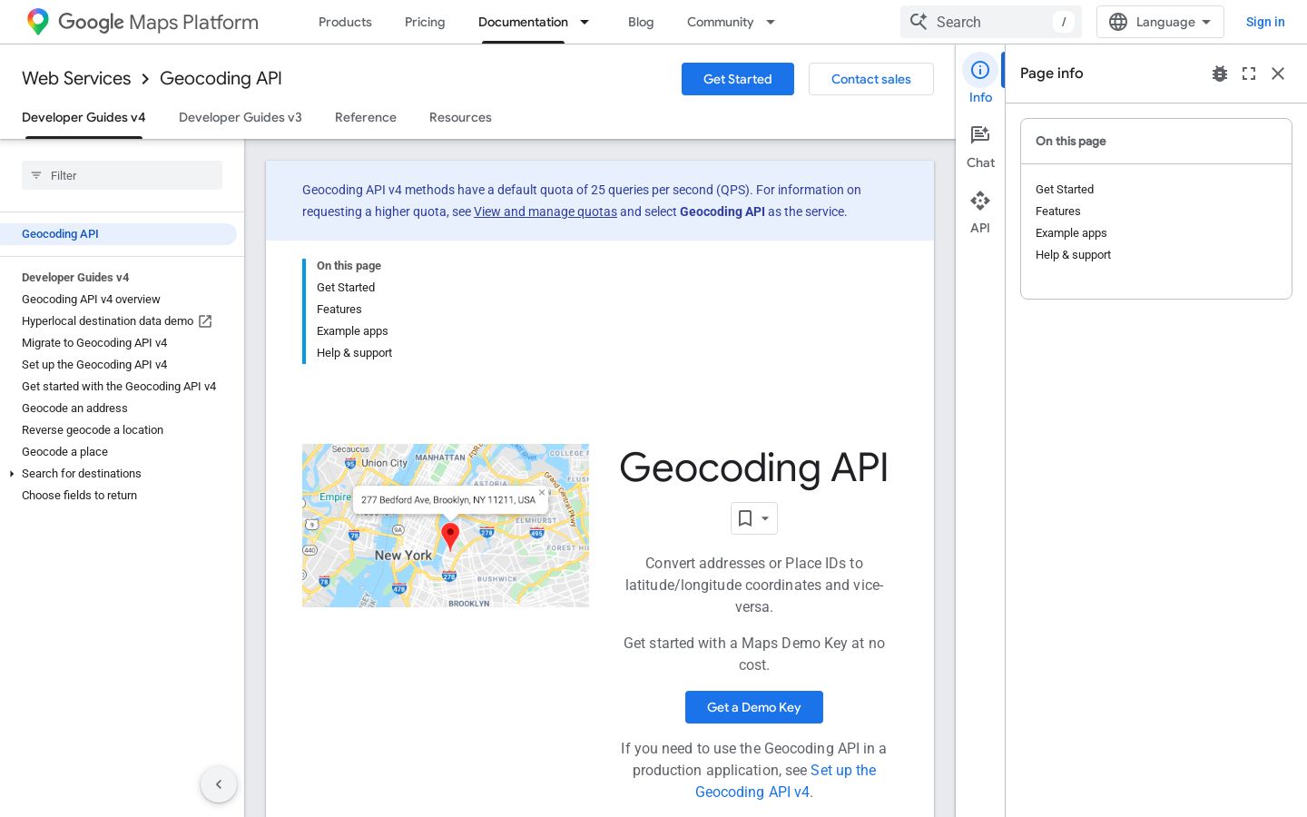The height and width of the screenshot is (817, 1307).
Task: Click the bookmark icon under Geocoding API title
Action: tap(745, 518)
